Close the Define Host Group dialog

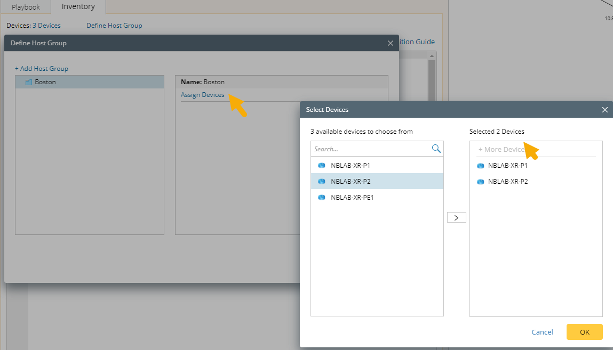tap(391, 43)
